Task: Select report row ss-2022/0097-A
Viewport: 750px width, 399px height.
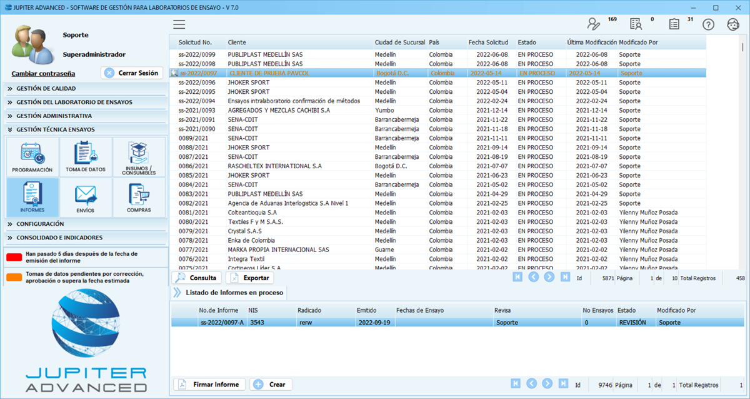Action: (222, 323)
